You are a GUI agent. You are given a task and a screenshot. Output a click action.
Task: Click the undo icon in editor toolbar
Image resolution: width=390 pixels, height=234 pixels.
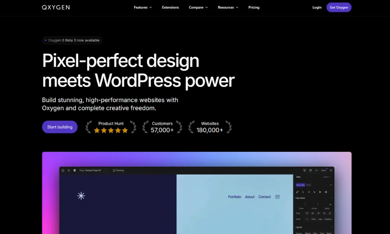pyautogui.click(x=305, y=170)
